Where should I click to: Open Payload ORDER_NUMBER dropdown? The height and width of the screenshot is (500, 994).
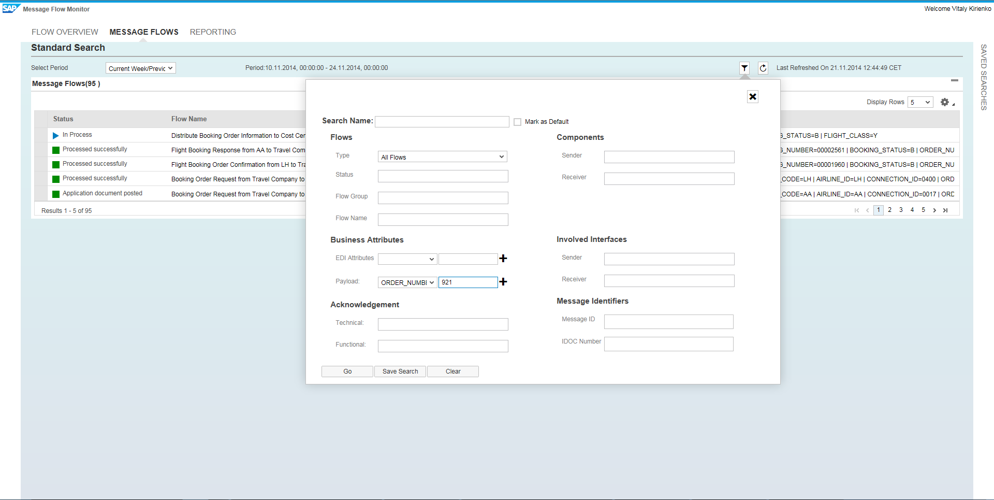point(407,282)
